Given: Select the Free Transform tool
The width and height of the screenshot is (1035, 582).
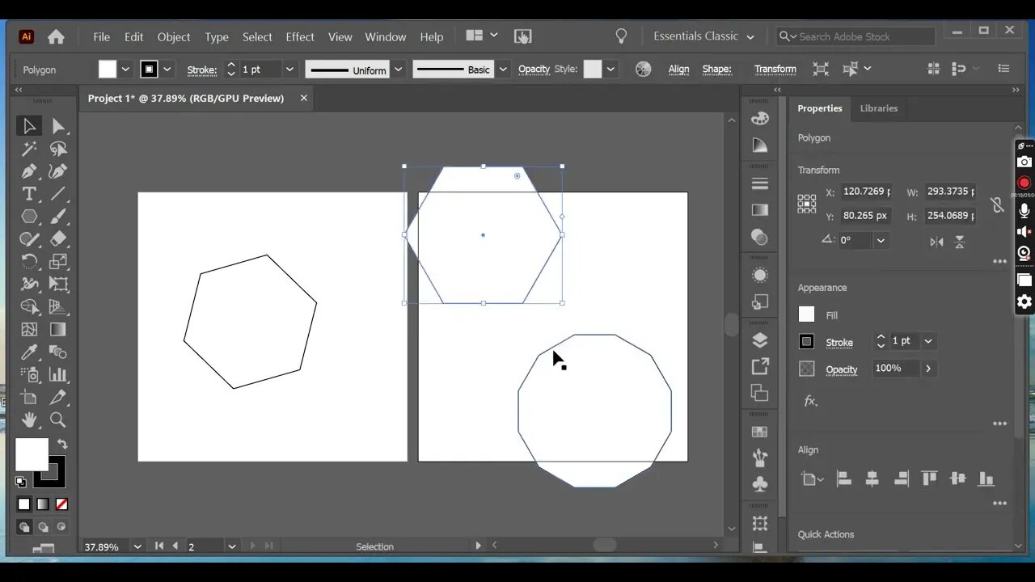Looking at the screenshot, I should coord(58,285).
